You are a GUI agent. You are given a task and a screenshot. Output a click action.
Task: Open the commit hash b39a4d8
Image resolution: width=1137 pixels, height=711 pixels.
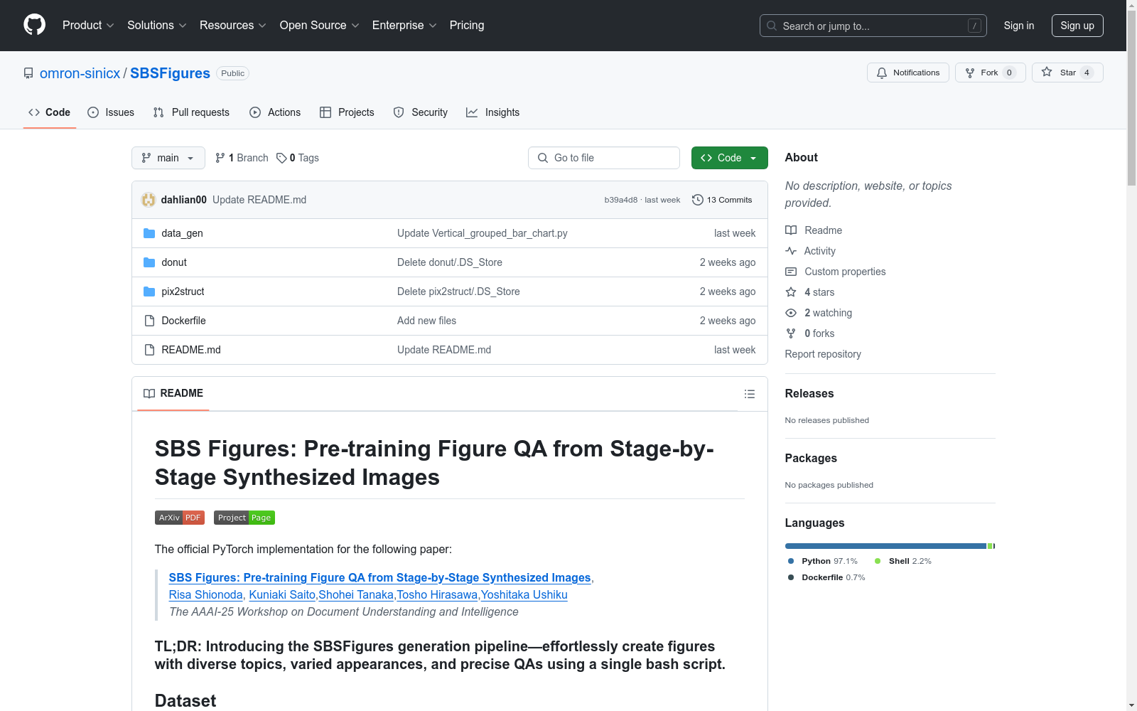point(621,200)
